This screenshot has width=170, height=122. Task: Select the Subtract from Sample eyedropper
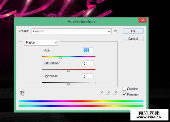(x=115, y=93)
